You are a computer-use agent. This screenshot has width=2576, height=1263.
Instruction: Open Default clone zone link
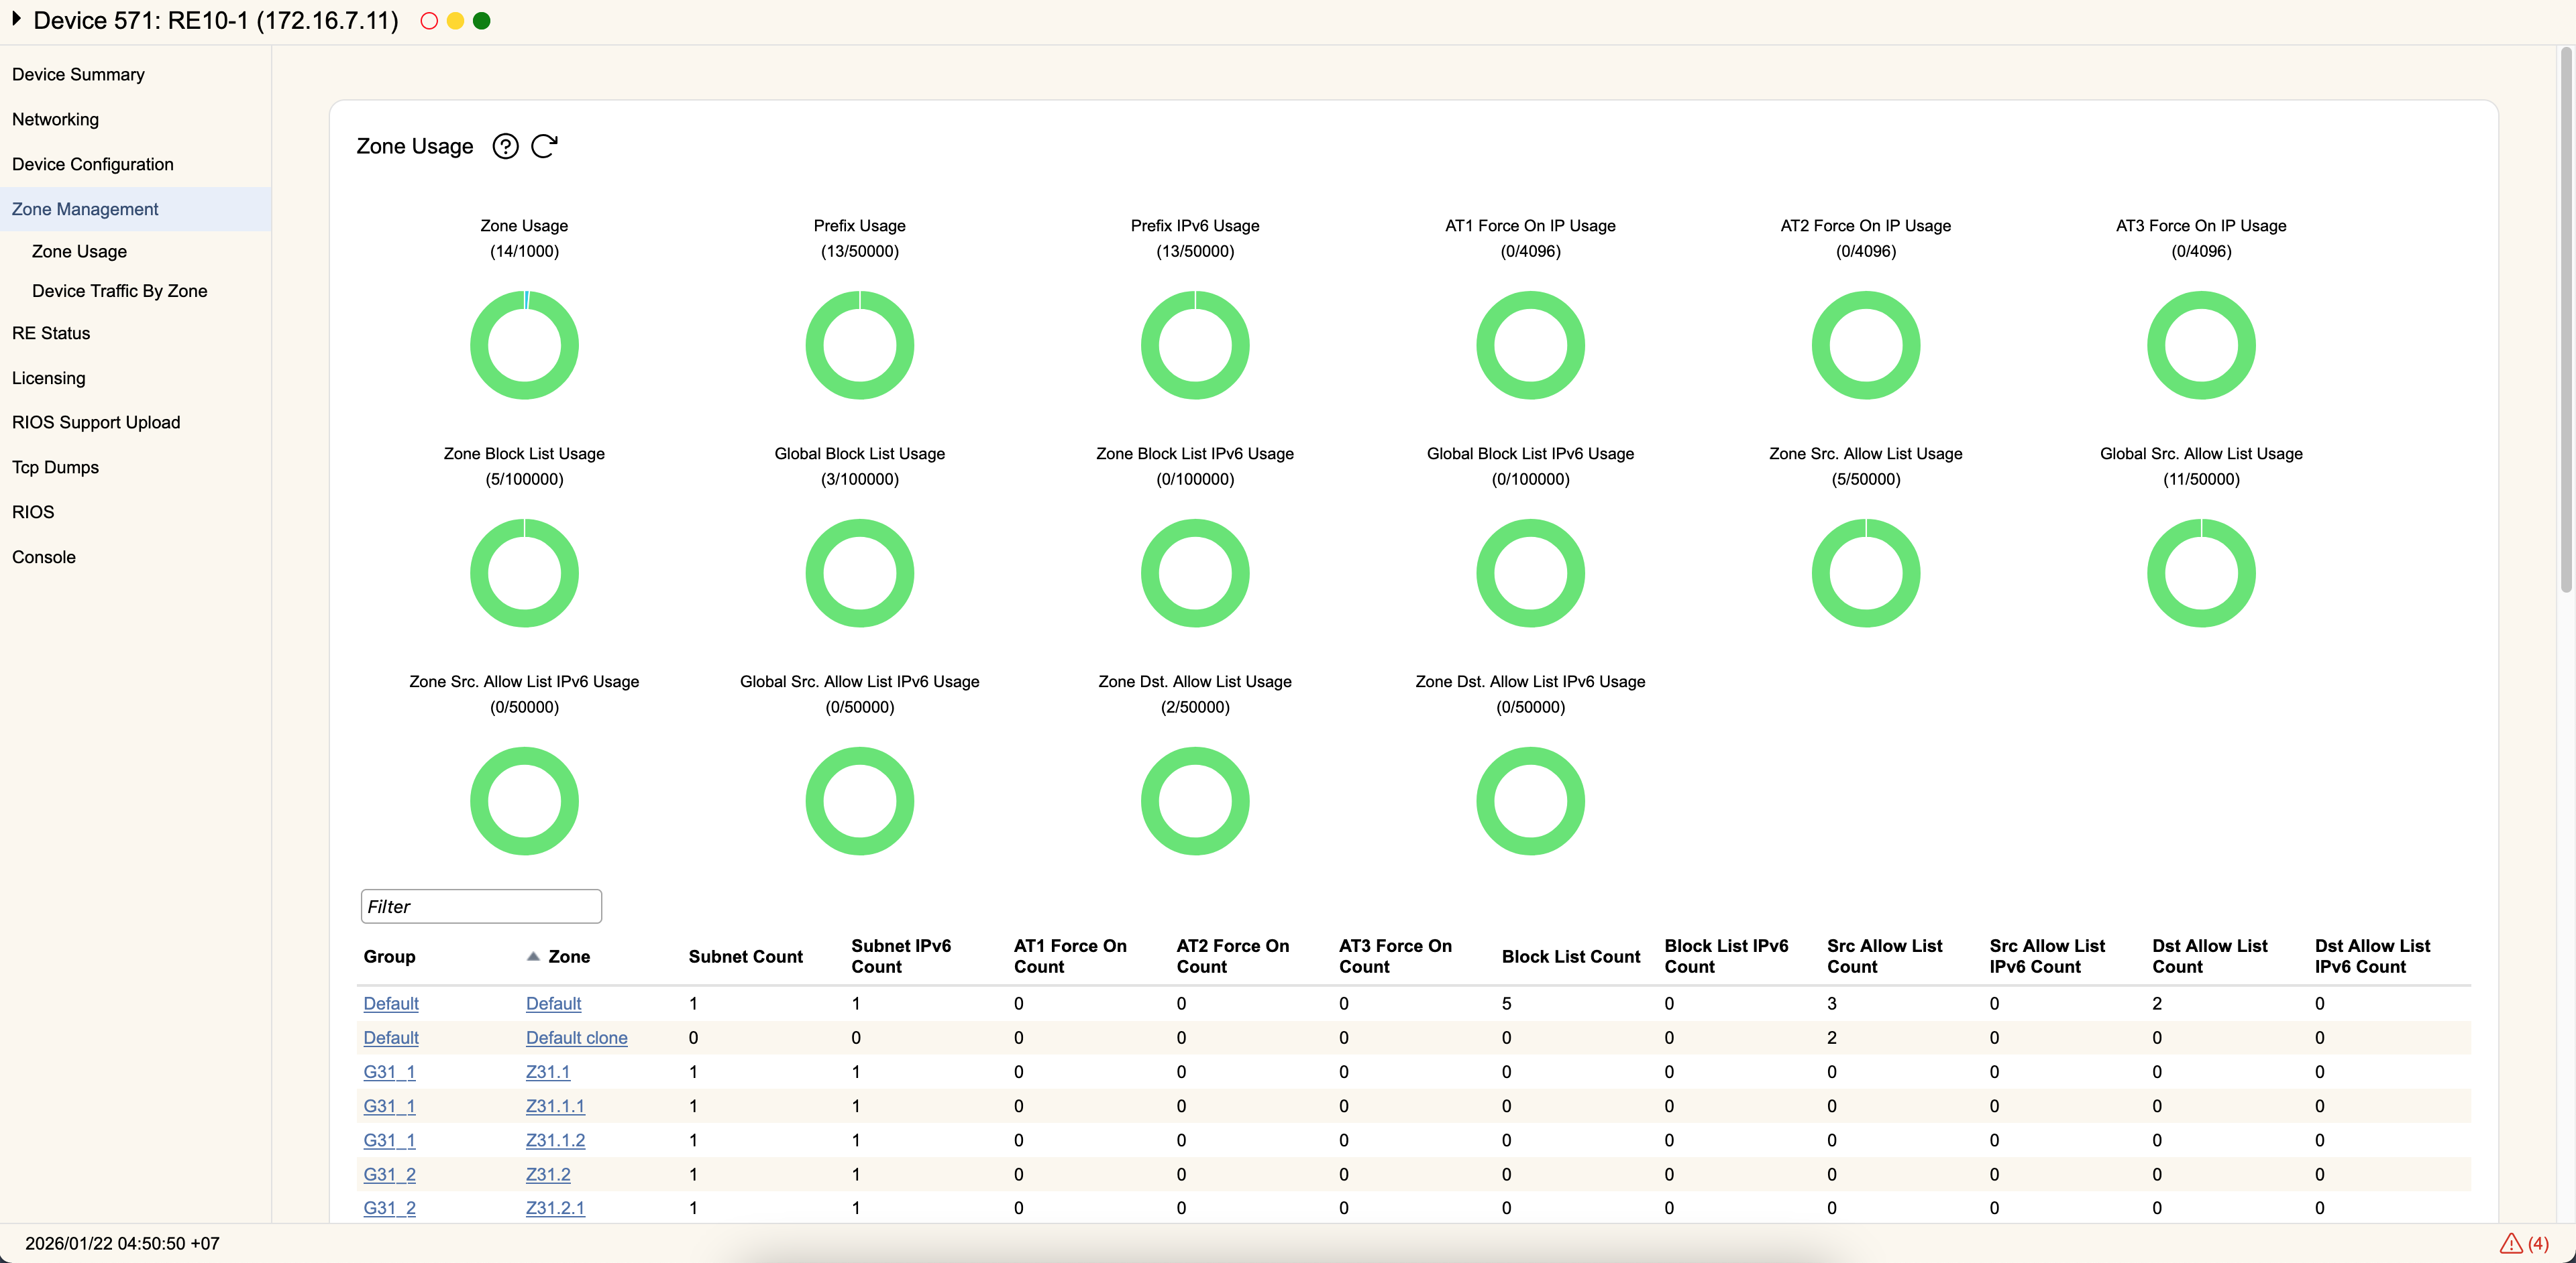tap(576, 1037)
